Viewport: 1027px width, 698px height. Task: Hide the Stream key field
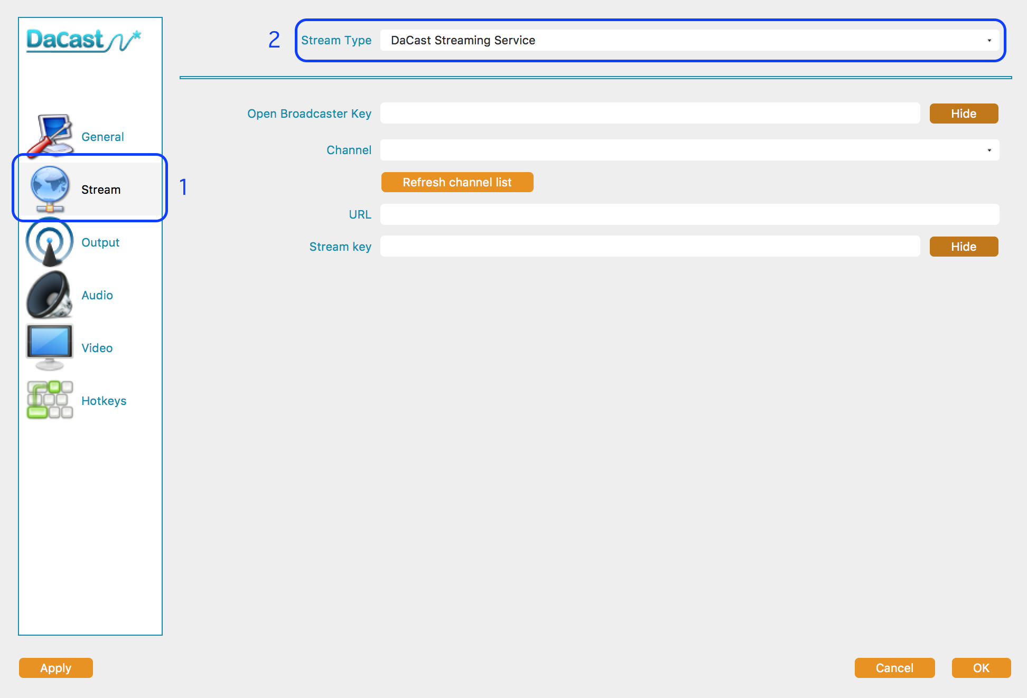point(964,246)
